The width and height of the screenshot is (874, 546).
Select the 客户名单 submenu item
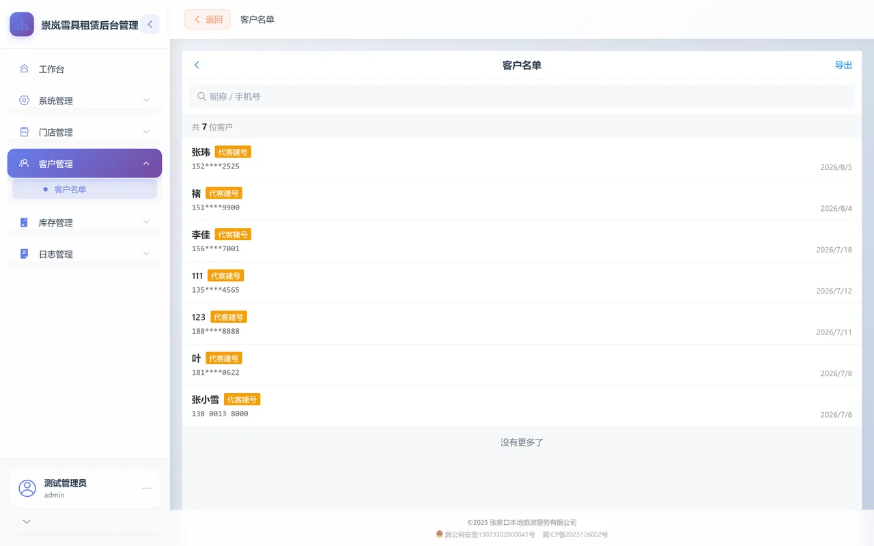(85, 189)
